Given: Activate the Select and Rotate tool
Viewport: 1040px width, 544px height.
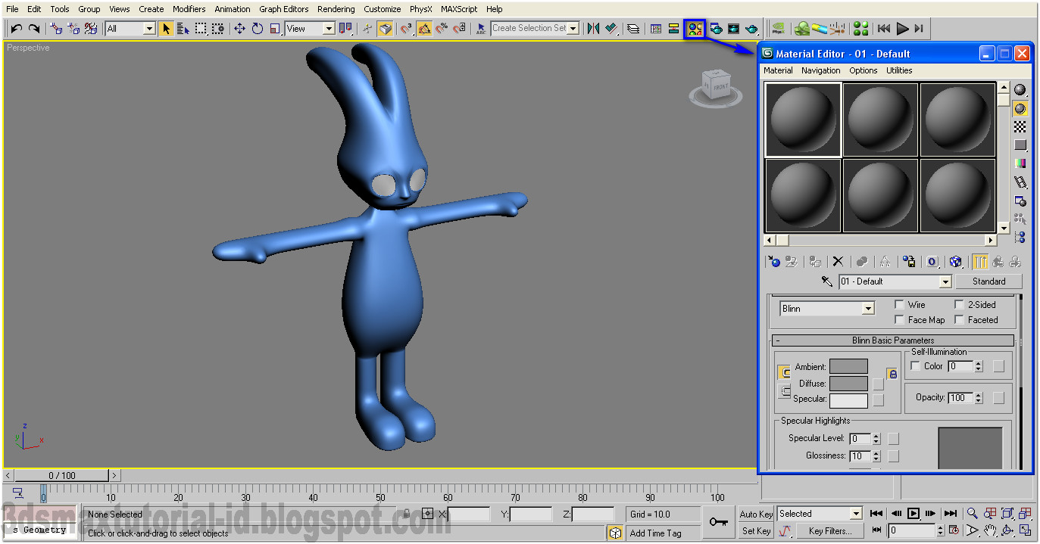Looking at the screenshot, I should point(258,29).
